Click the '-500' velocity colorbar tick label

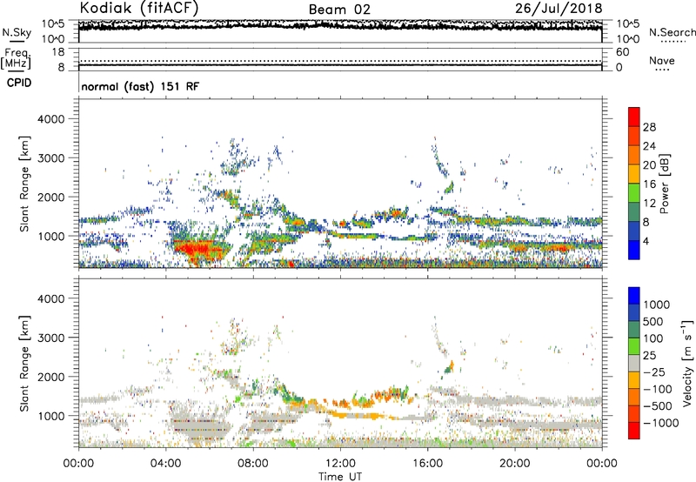click(x=658, y=405)
